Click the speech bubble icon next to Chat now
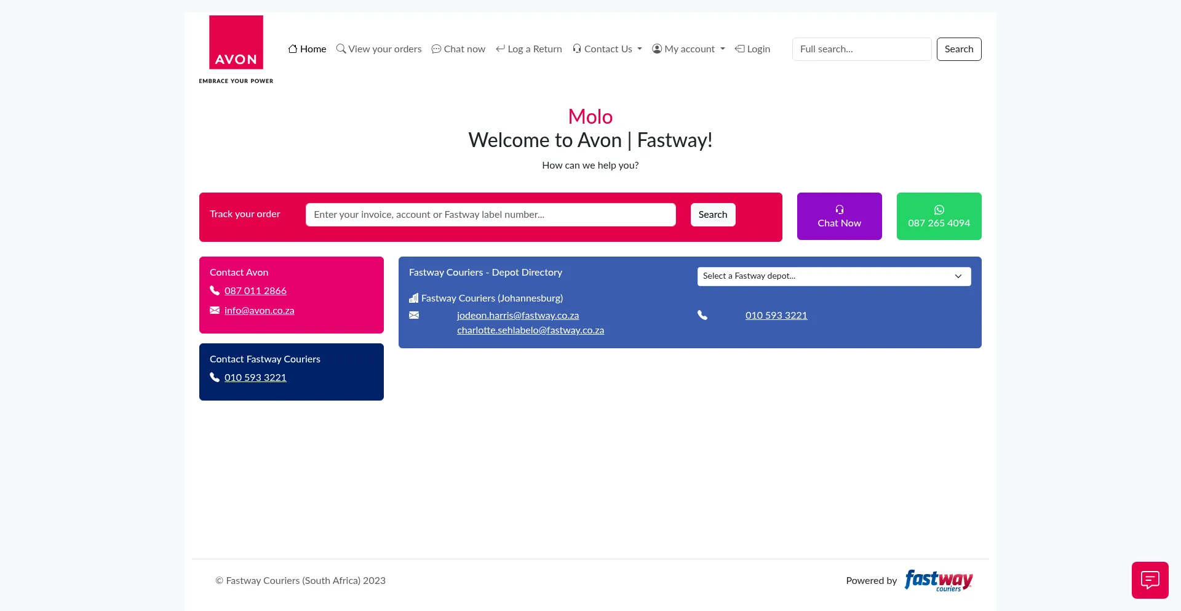Screen dimensions: 1181x611 (437, 49)
